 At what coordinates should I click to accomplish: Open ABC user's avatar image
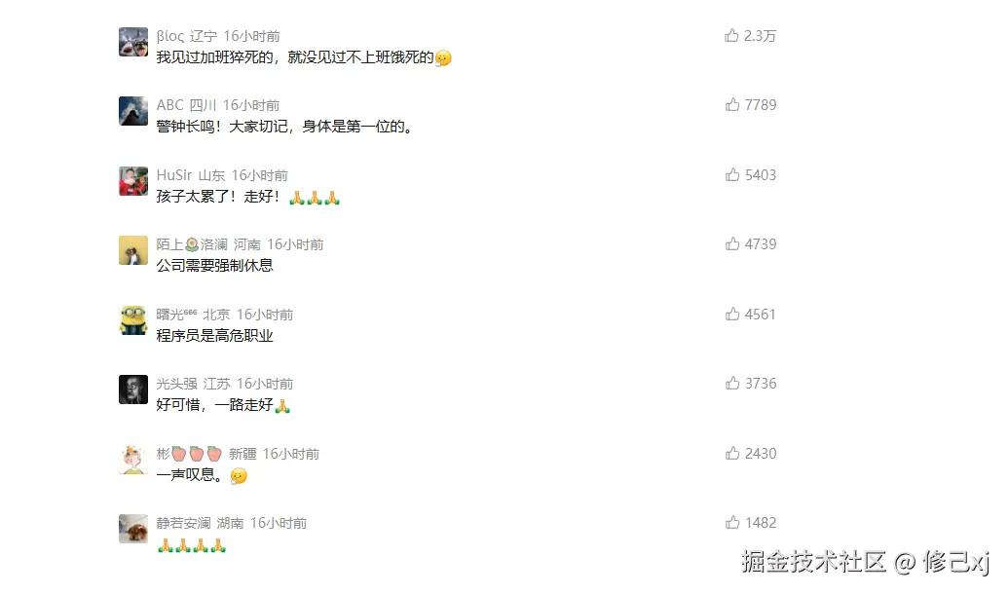133,111
